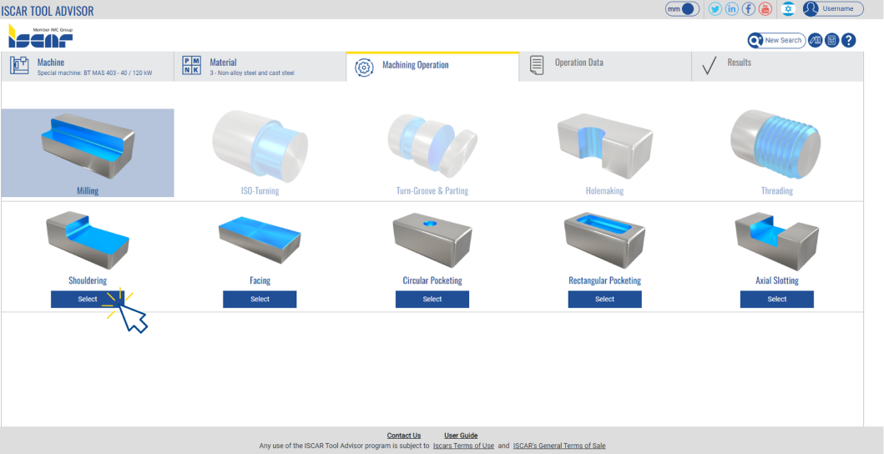Choose the Milling operation thumbnail
This screenshot has width=884, height=454.
(x=88, y=153)
